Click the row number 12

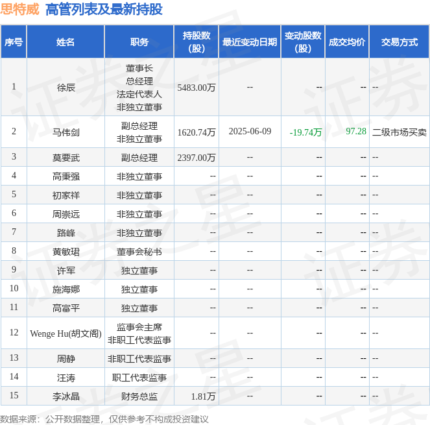[14, 332]
